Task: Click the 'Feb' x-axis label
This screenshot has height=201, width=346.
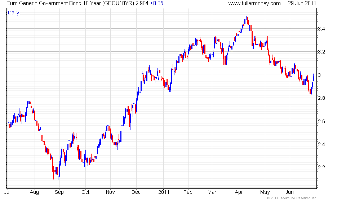Action: 188,192
